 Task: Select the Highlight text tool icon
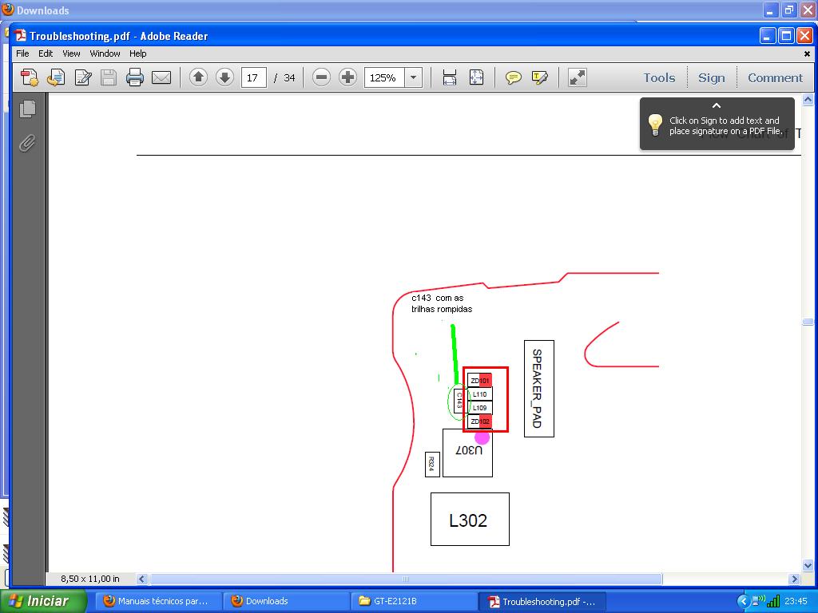pyautogui.click(x=540, y=77)
